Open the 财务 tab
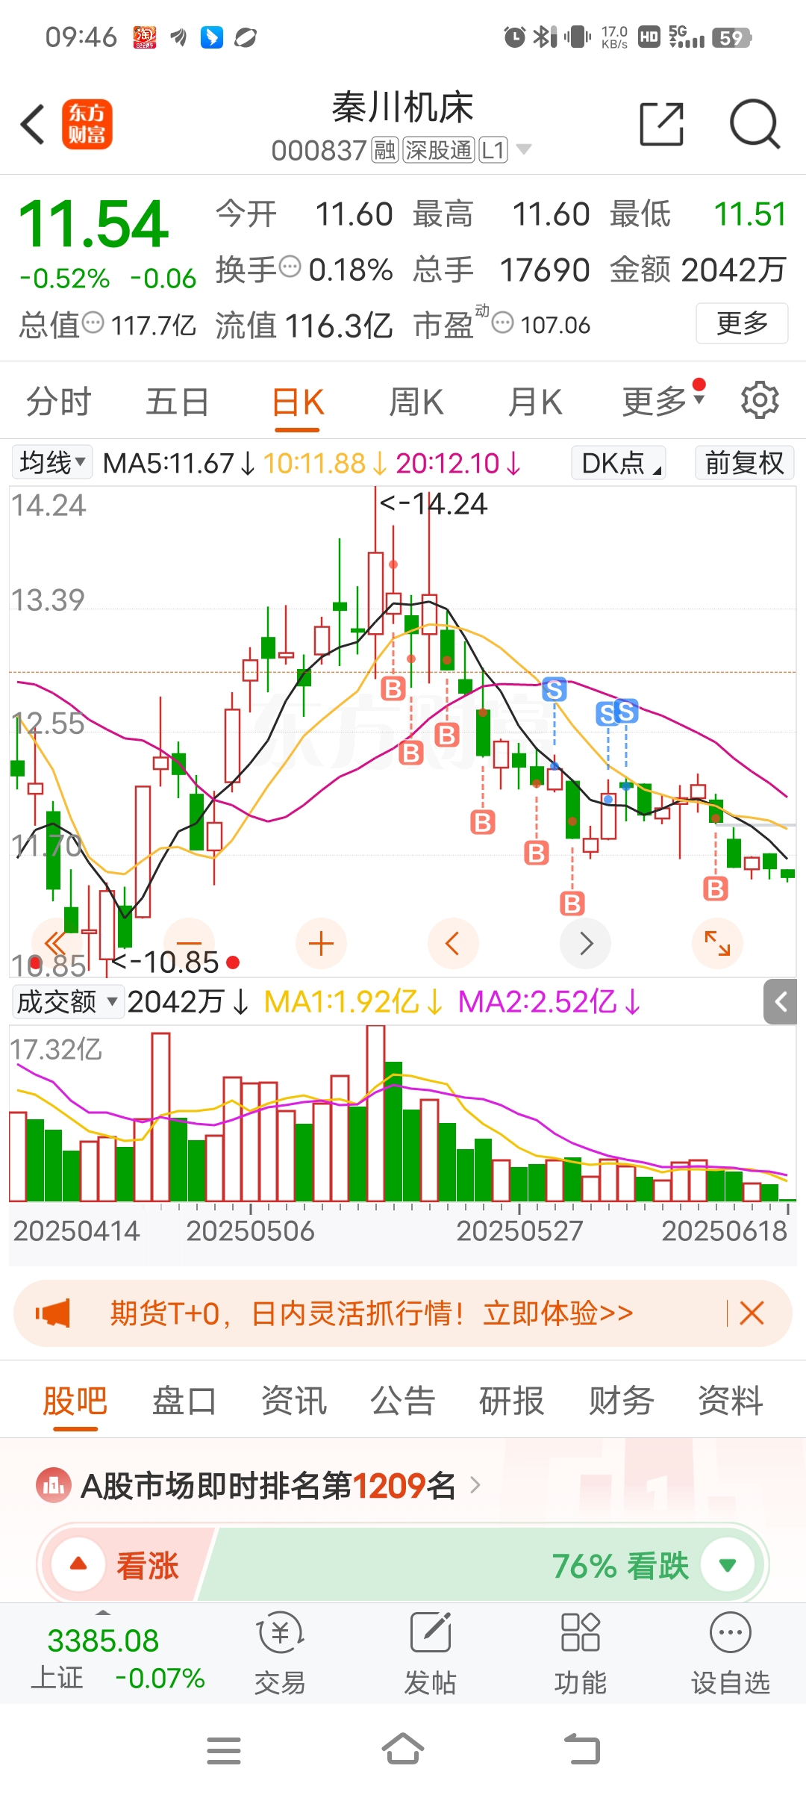 [622, 1401]
